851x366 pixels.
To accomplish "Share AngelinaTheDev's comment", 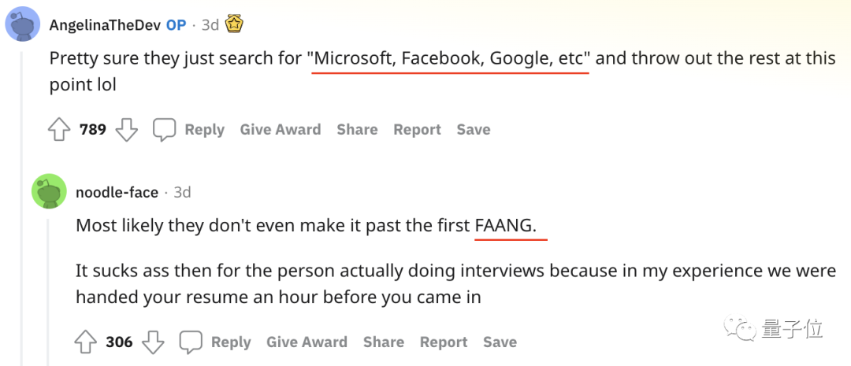I will (357, 130).
